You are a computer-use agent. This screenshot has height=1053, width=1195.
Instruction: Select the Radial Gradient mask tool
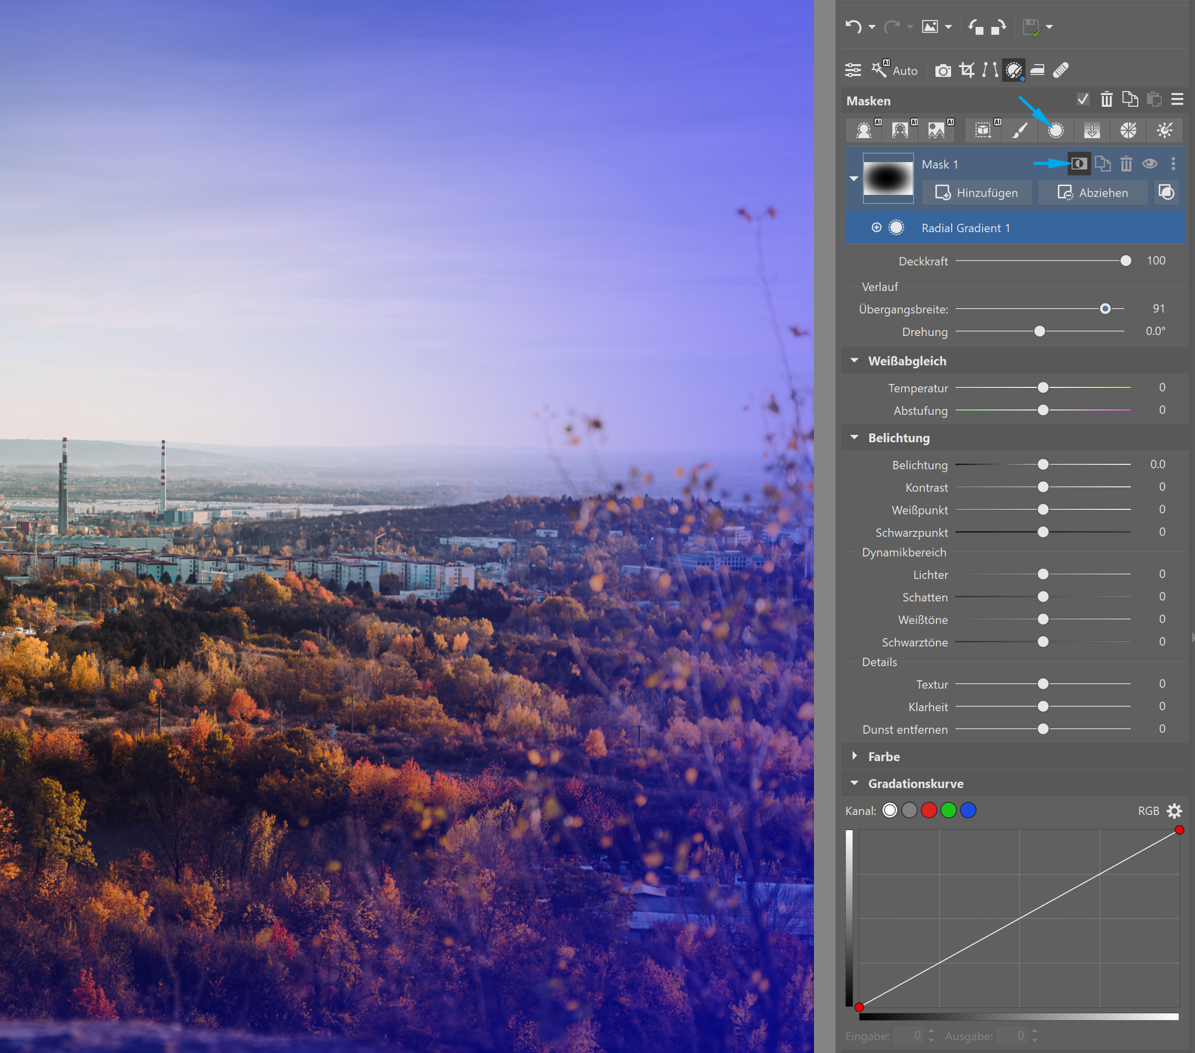point(1056,130)
